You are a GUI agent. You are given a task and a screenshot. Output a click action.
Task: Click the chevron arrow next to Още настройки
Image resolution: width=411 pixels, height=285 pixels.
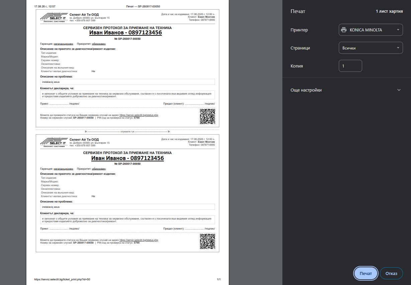point(399,90)
